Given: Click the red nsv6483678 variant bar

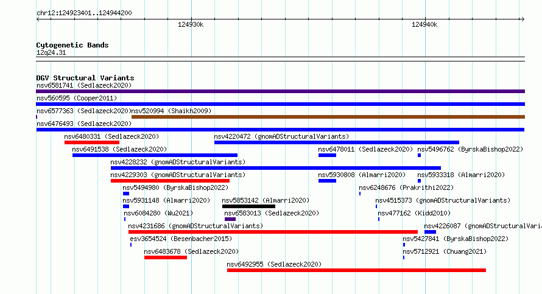Looking at the screenshot, I should coord(166,257).
